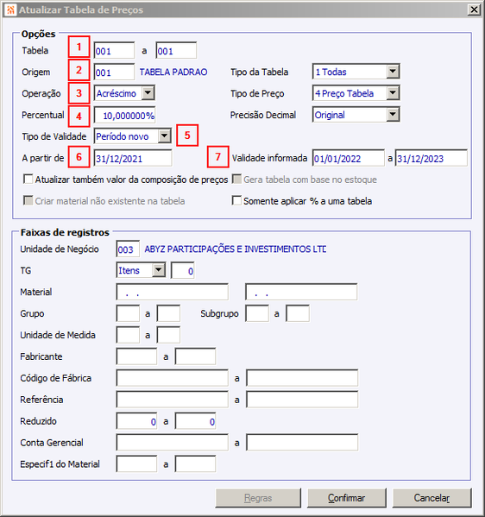485x517 pixels.
Task: Click the Validade informada end date 31/12/2023
Action: [431, 158]
